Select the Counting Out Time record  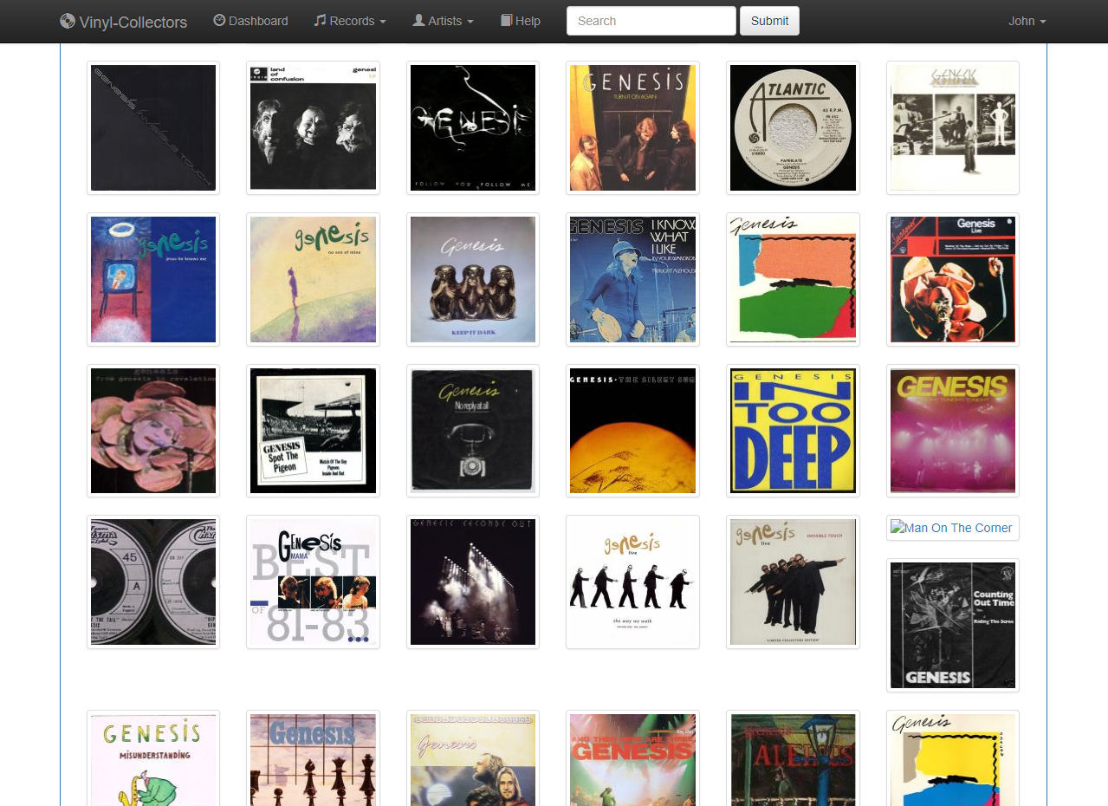click(x=952, y=625)
